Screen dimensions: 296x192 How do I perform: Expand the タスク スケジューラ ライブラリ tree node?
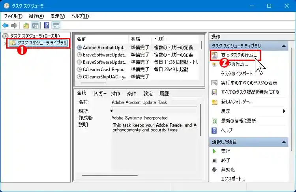click(5, 43)
